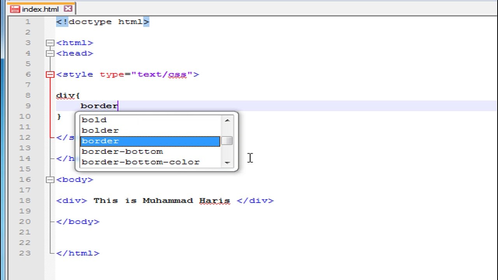Click autocomplete list scroll down arrow
Screen dimensions: 498x280
(x=227, y=162)
